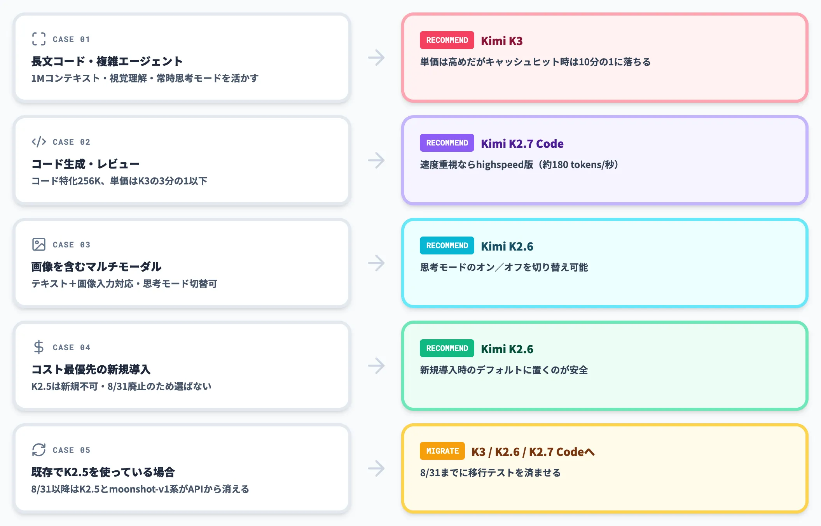The width and height of the screenshot is (821, 526).
Task: Click the 長文コード・複雑エージェント heading
Action: 107,61
